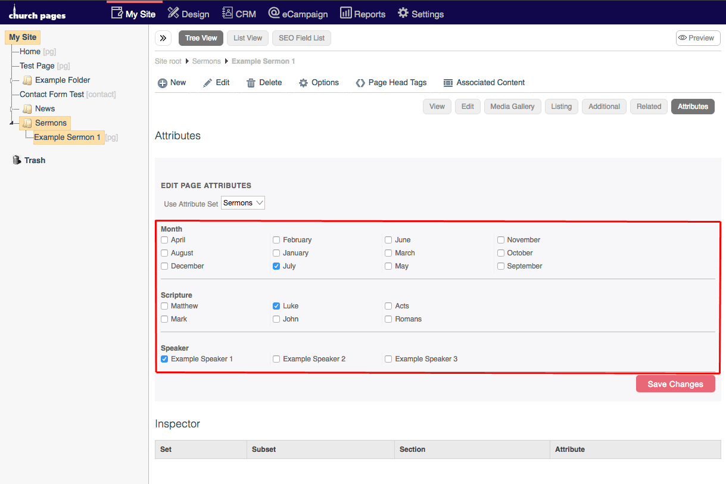Enable Example Speaker 3 checkbox
The image size is (726, 484).
tap(388, 359)
